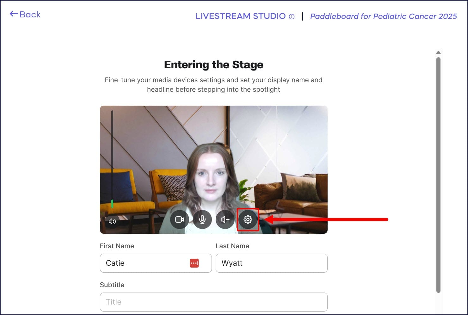This screenshot has height=315, width=468.
Task: Click the LIVESTREAM STUDIO title
Action: pos(240,16)
